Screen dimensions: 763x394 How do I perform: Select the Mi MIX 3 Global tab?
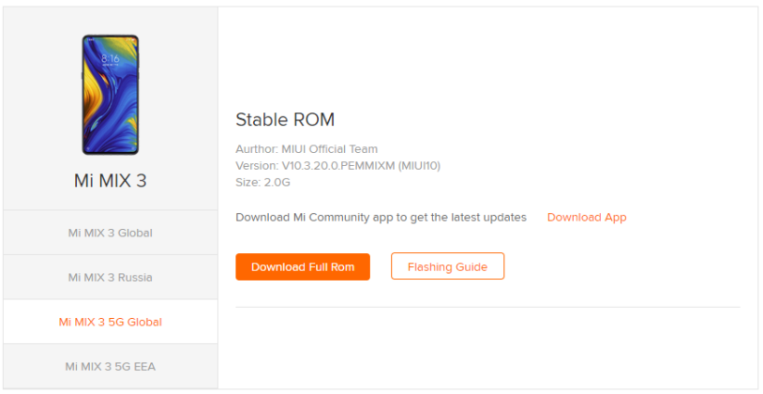[111, 233]
